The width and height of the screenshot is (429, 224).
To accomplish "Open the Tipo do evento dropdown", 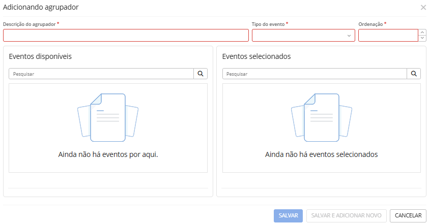I will 303,35.
